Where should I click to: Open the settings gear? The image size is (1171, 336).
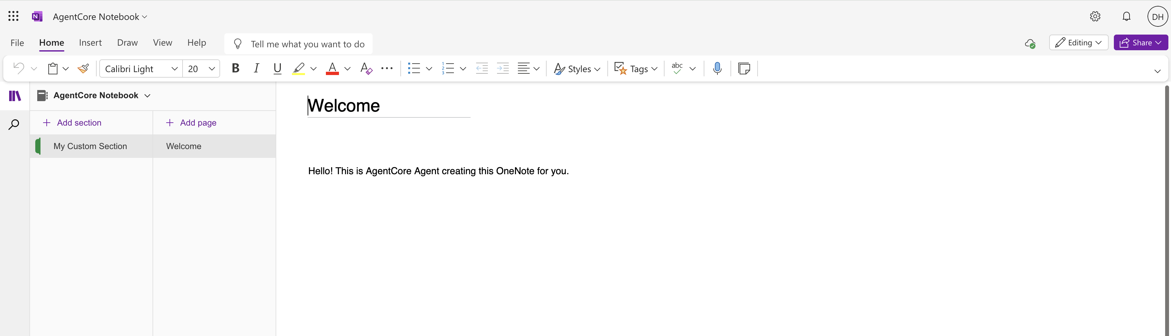pyautogui.click(x=1095, y=16)
